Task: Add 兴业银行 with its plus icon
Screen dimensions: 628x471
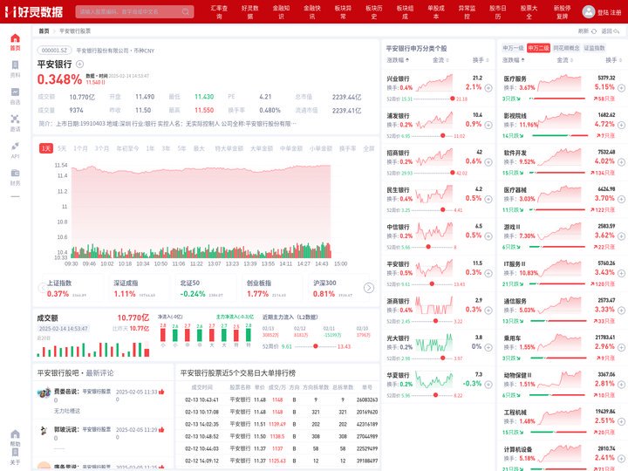Action: point(488,88)
